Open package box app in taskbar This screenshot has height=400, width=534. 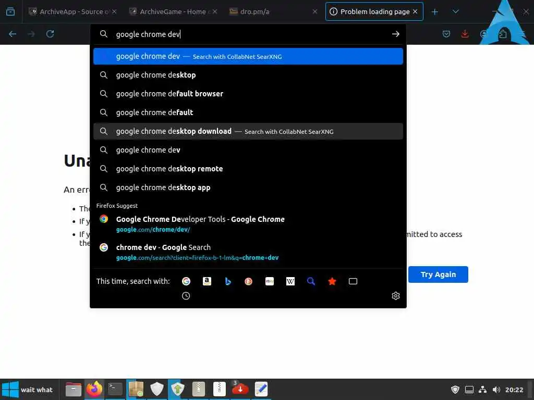click(136, 389)
